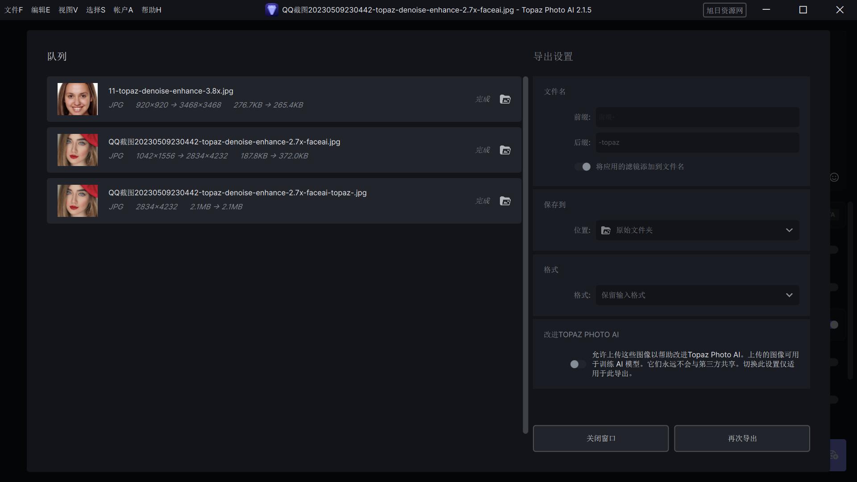Click the smiley face icon on the right edge
Viewport: 857px width, 482px height.
(x=834, y=177)
